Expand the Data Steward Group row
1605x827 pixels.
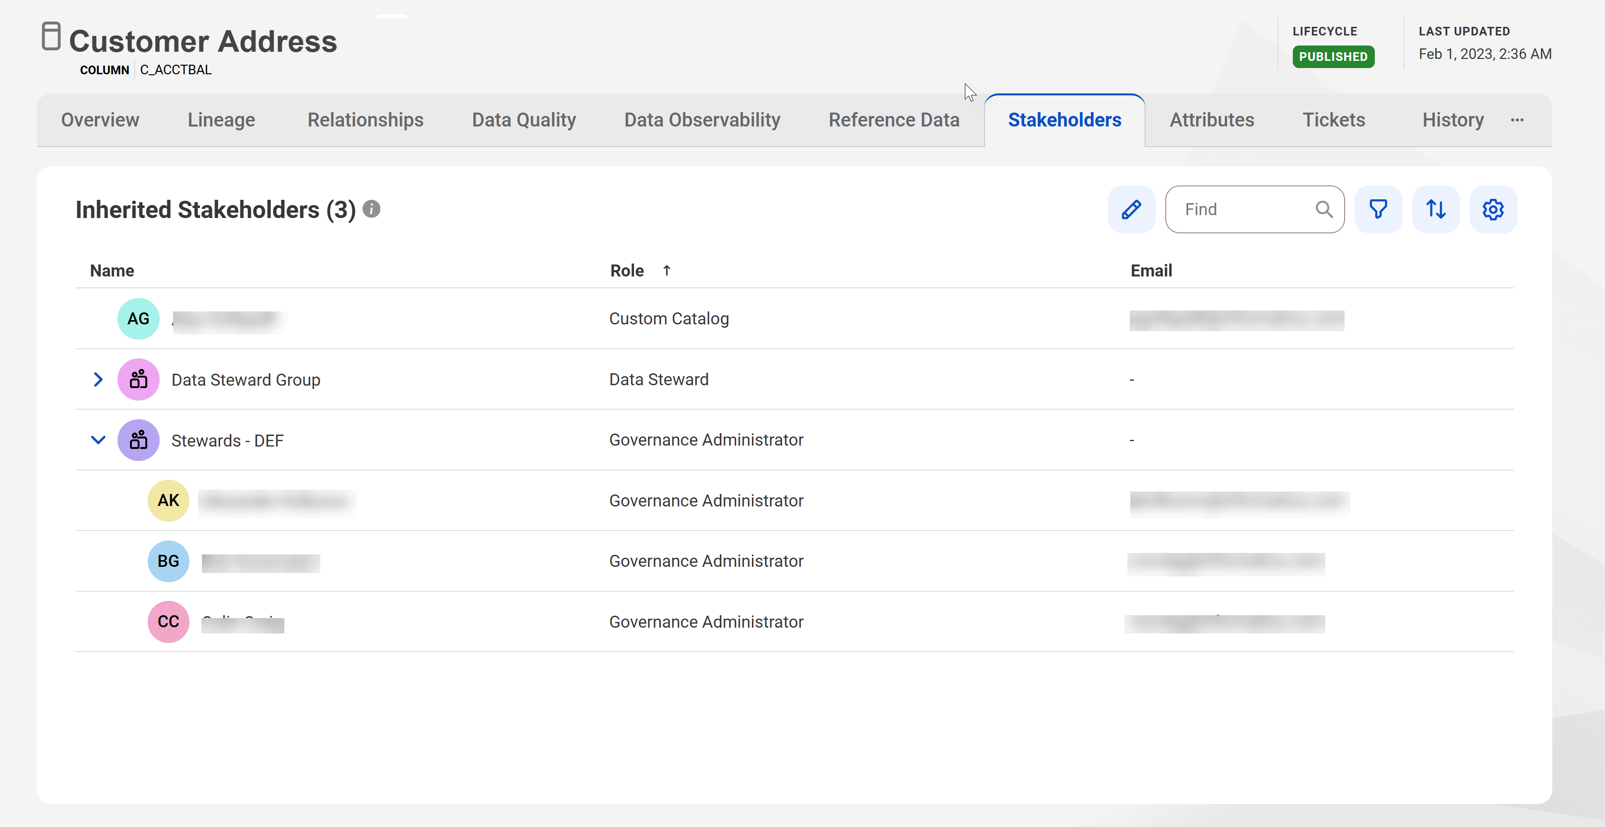98,379
